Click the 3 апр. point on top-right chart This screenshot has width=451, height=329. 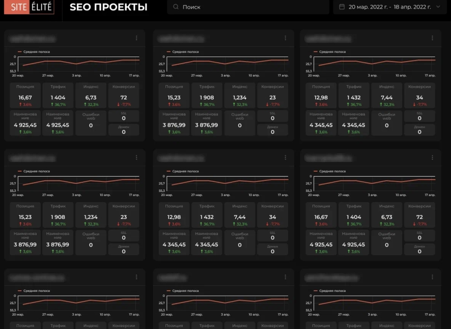pyautogui.click(x=372, y=64)
